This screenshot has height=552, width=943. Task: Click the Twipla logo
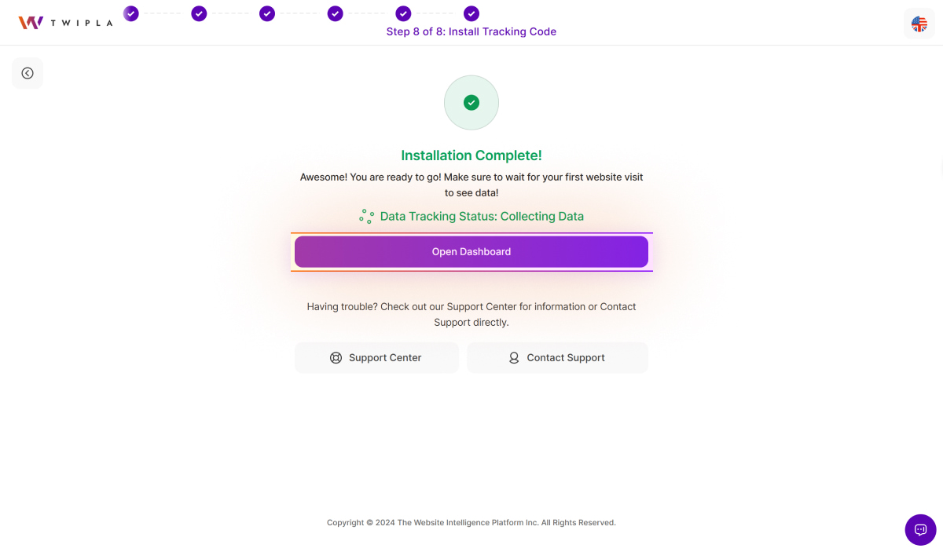(x=65, y=23)
